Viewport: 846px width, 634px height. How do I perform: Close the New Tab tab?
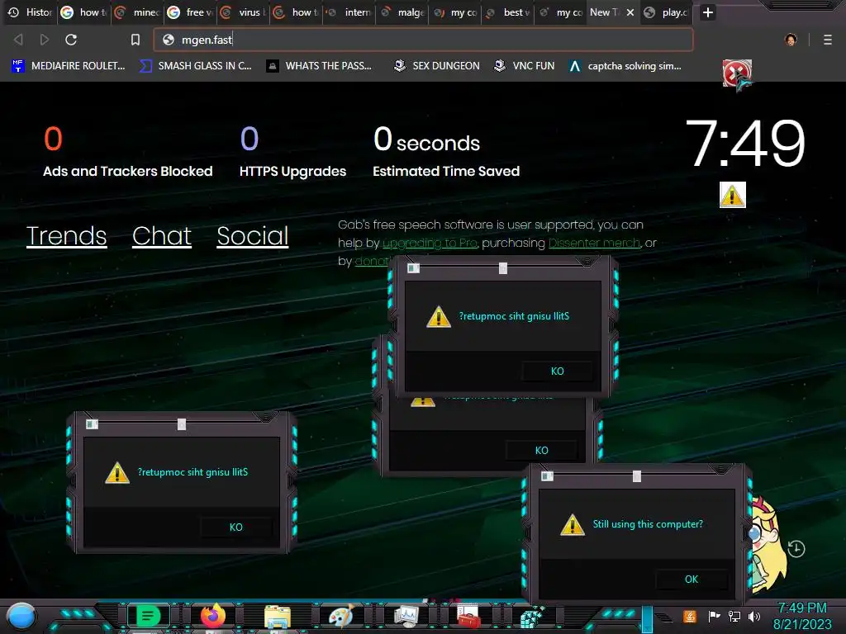pos(630,12)
